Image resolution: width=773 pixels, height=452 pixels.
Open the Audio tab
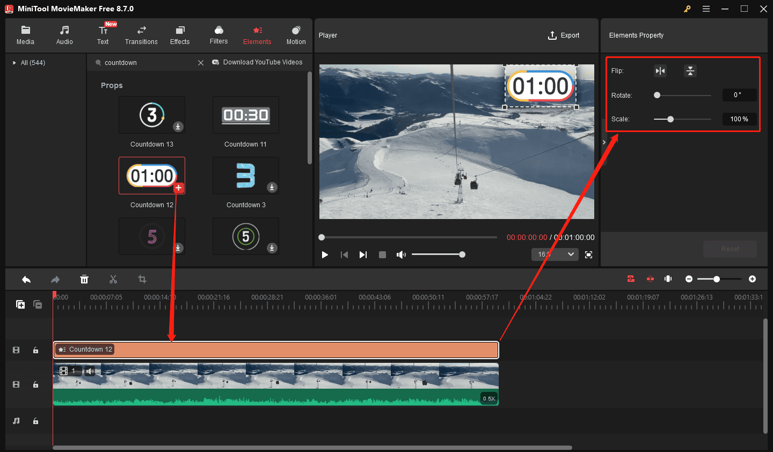tap(64, 35)
